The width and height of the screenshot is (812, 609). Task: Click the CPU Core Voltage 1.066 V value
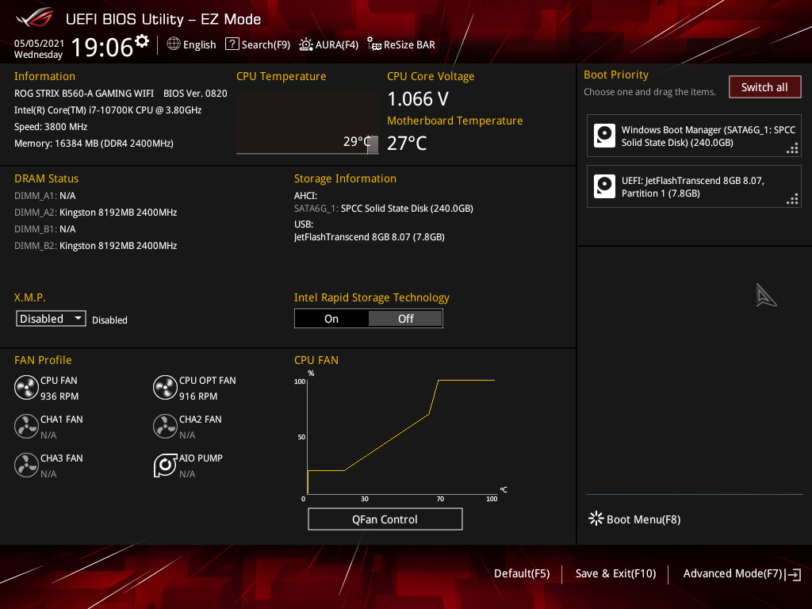pos(418,98)
